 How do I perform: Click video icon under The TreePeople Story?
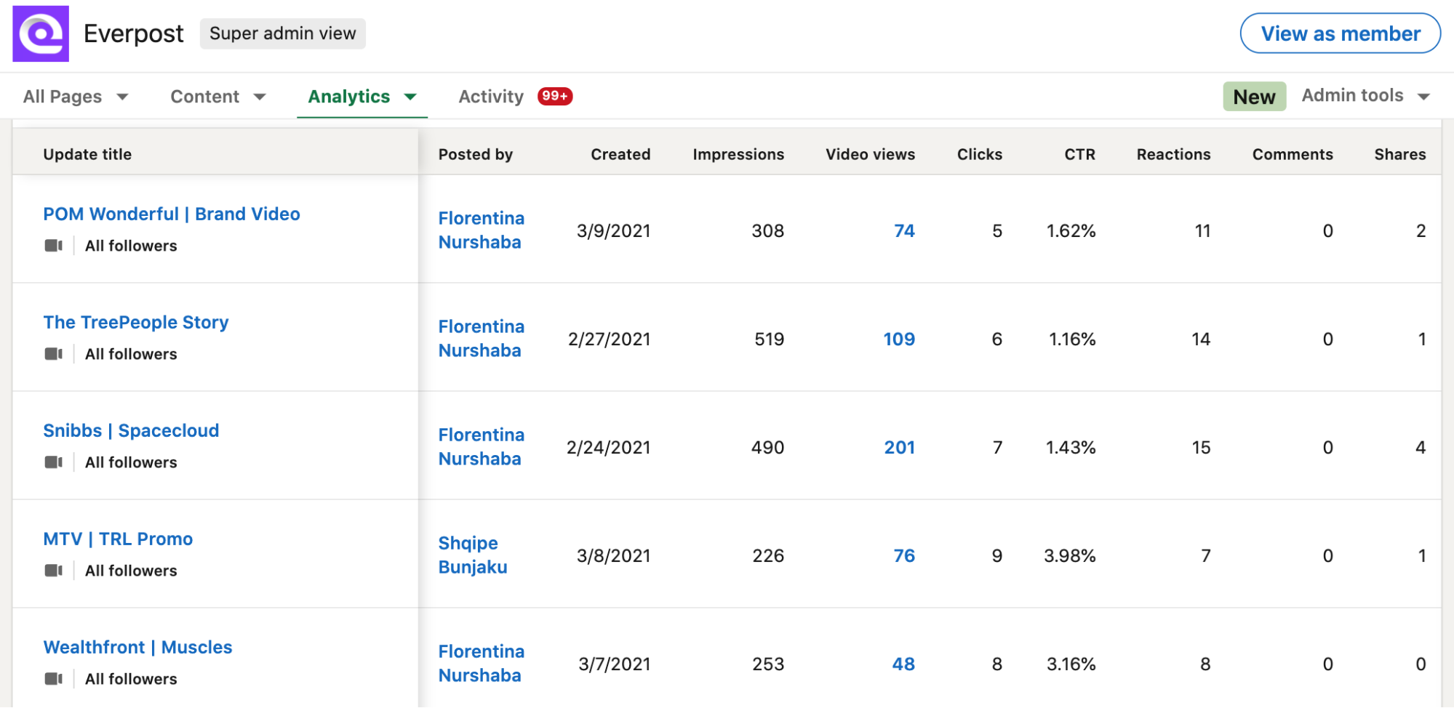pos(54,354)
